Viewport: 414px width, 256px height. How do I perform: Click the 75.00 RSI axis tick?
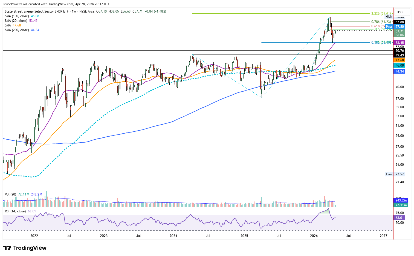pyautogui.click(x=399, y=213)
